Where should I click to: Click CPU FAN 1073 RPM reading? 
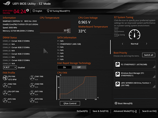[x=12, y=79]
